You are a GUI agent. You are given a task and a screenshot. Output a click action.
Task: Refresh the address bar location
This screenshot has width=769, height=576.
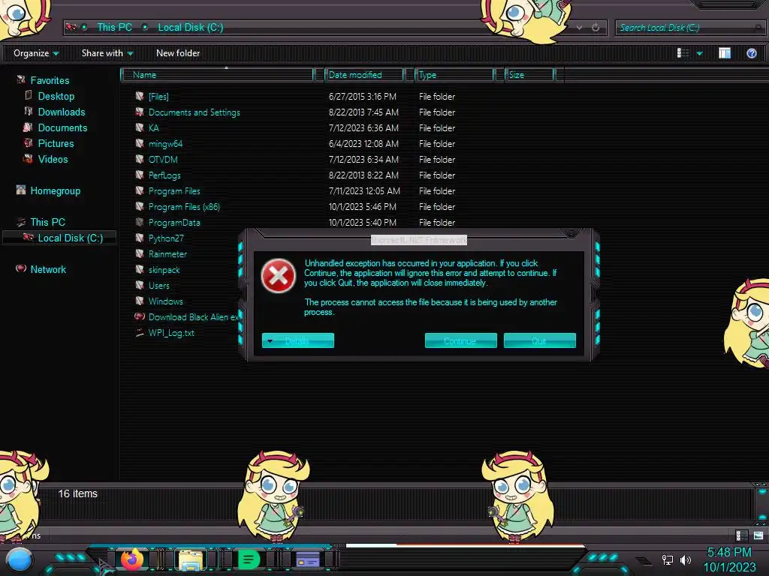(x=596, y=28)
